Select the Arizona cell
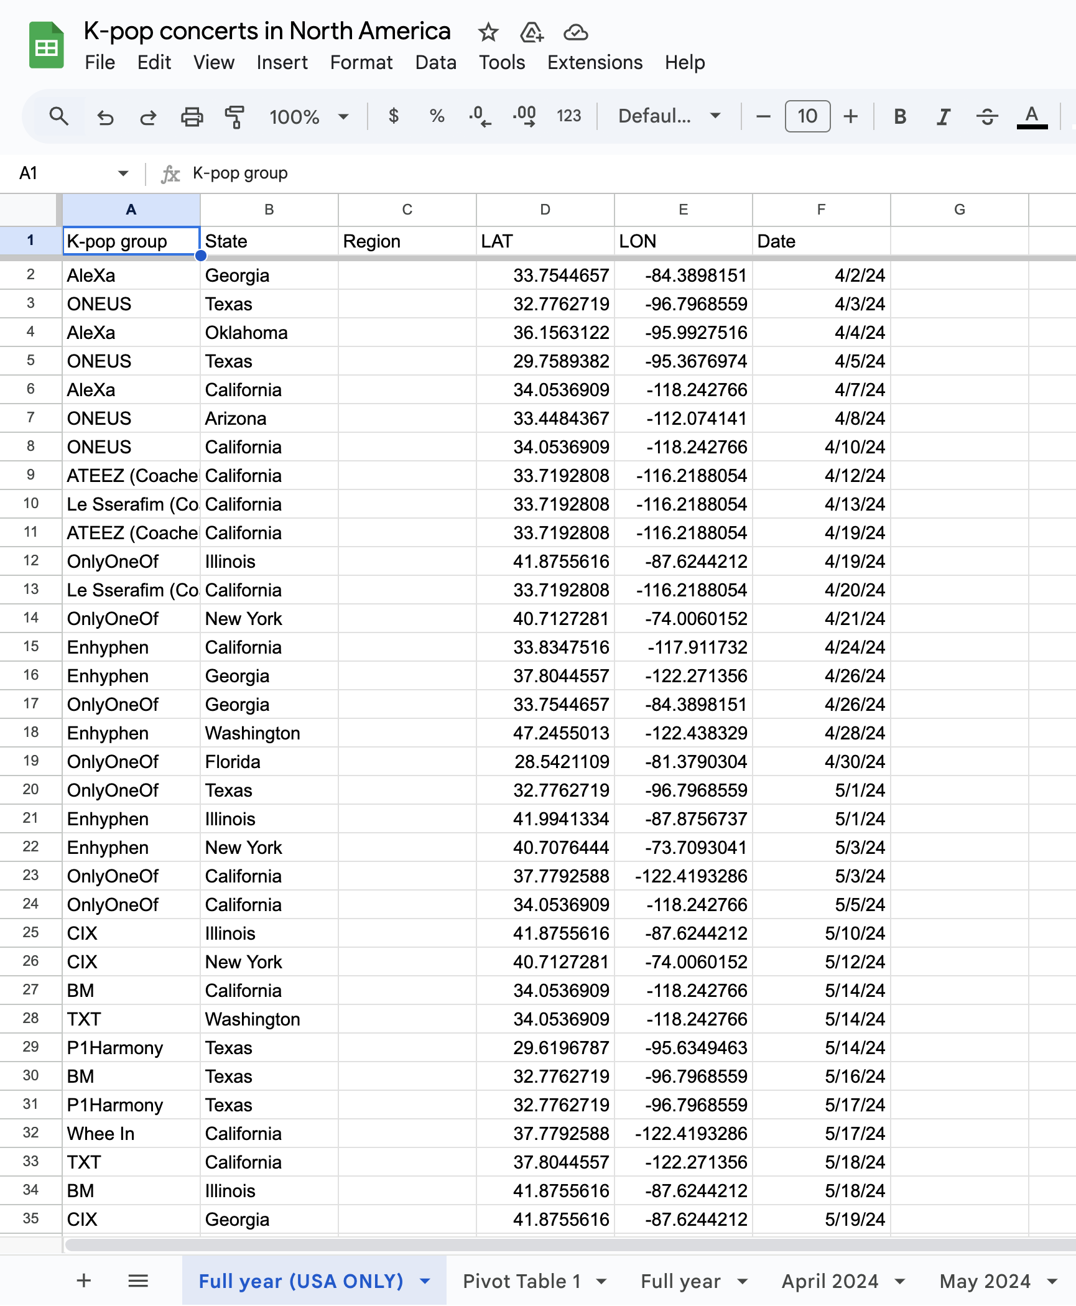The image size is (1076, 1306). coord(269,419)
